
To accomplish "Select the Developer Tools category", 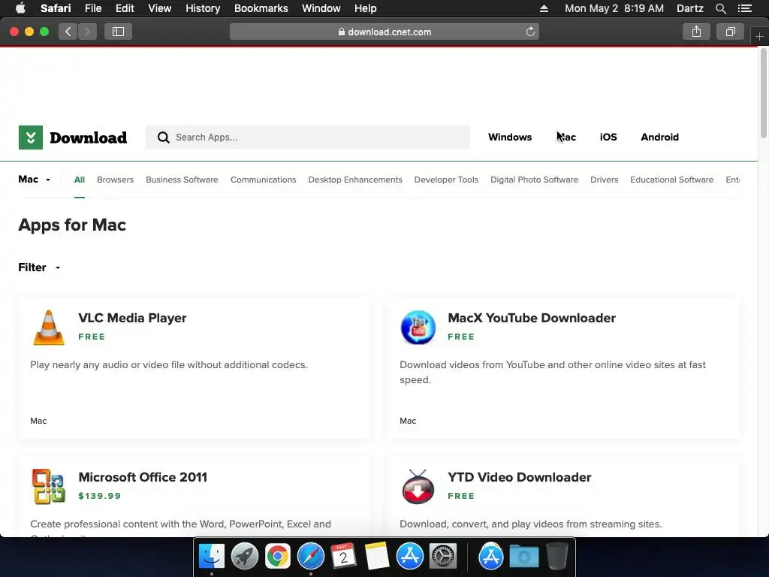I will (446, 180).
